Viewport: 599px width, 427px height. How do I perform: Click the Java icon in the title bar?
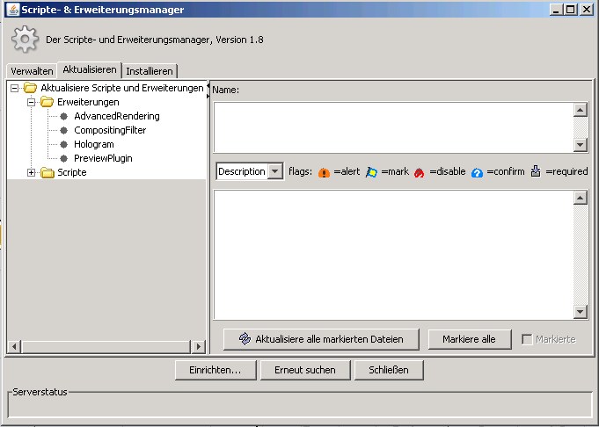13,10
